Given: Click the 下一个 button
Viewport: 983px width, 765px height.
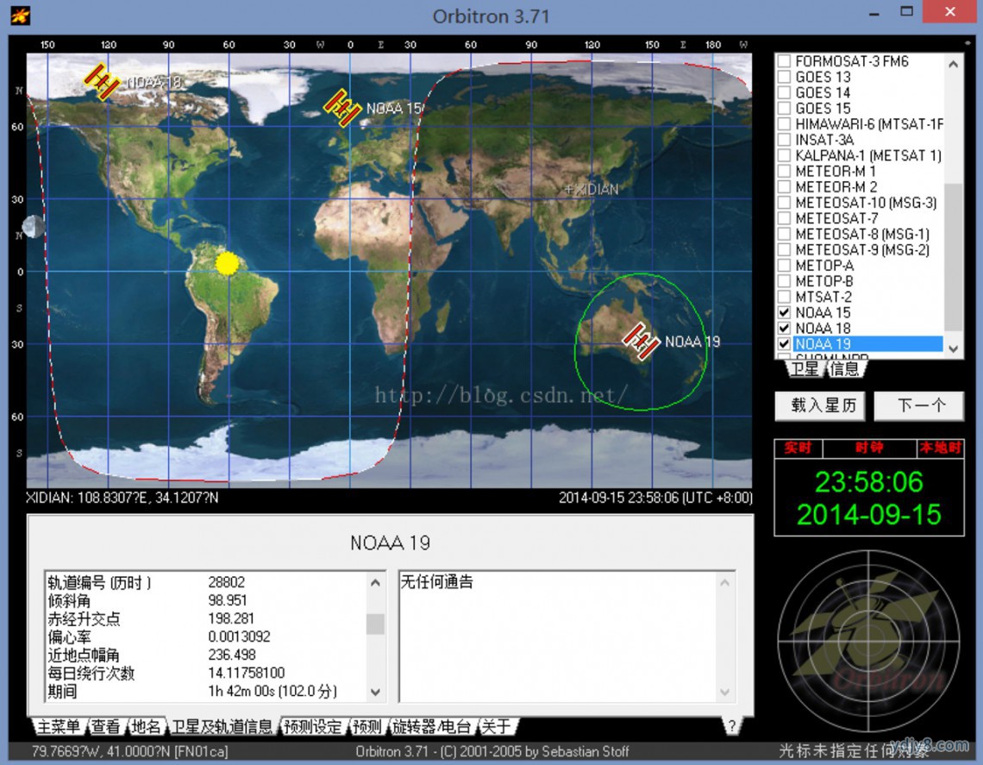Looking at the screenshot, I should [919, 405].
